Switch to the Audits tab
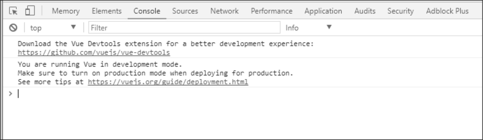483x140 pixels. click(365, 11)
